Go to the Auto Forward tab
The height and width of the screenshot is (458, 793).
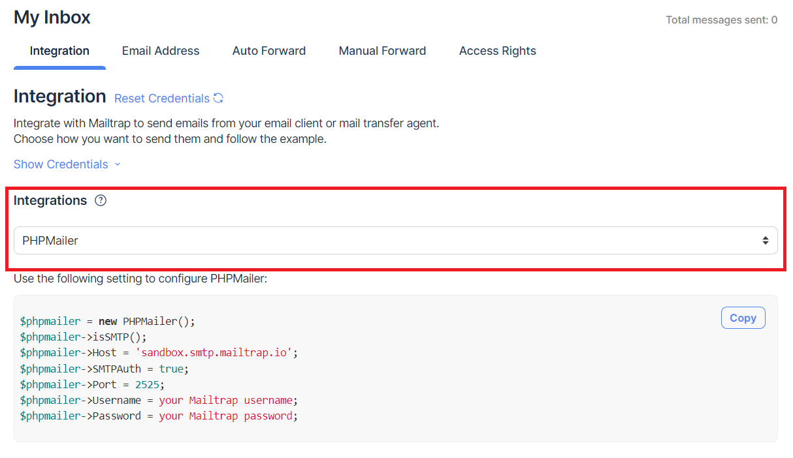[x=269, y=51]
